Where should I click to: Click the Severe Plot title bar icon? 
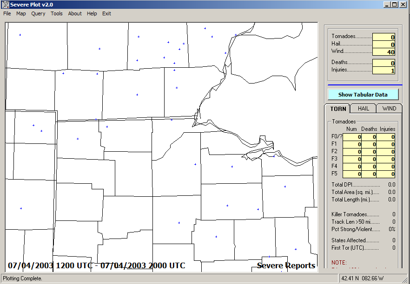coord(6,5)
